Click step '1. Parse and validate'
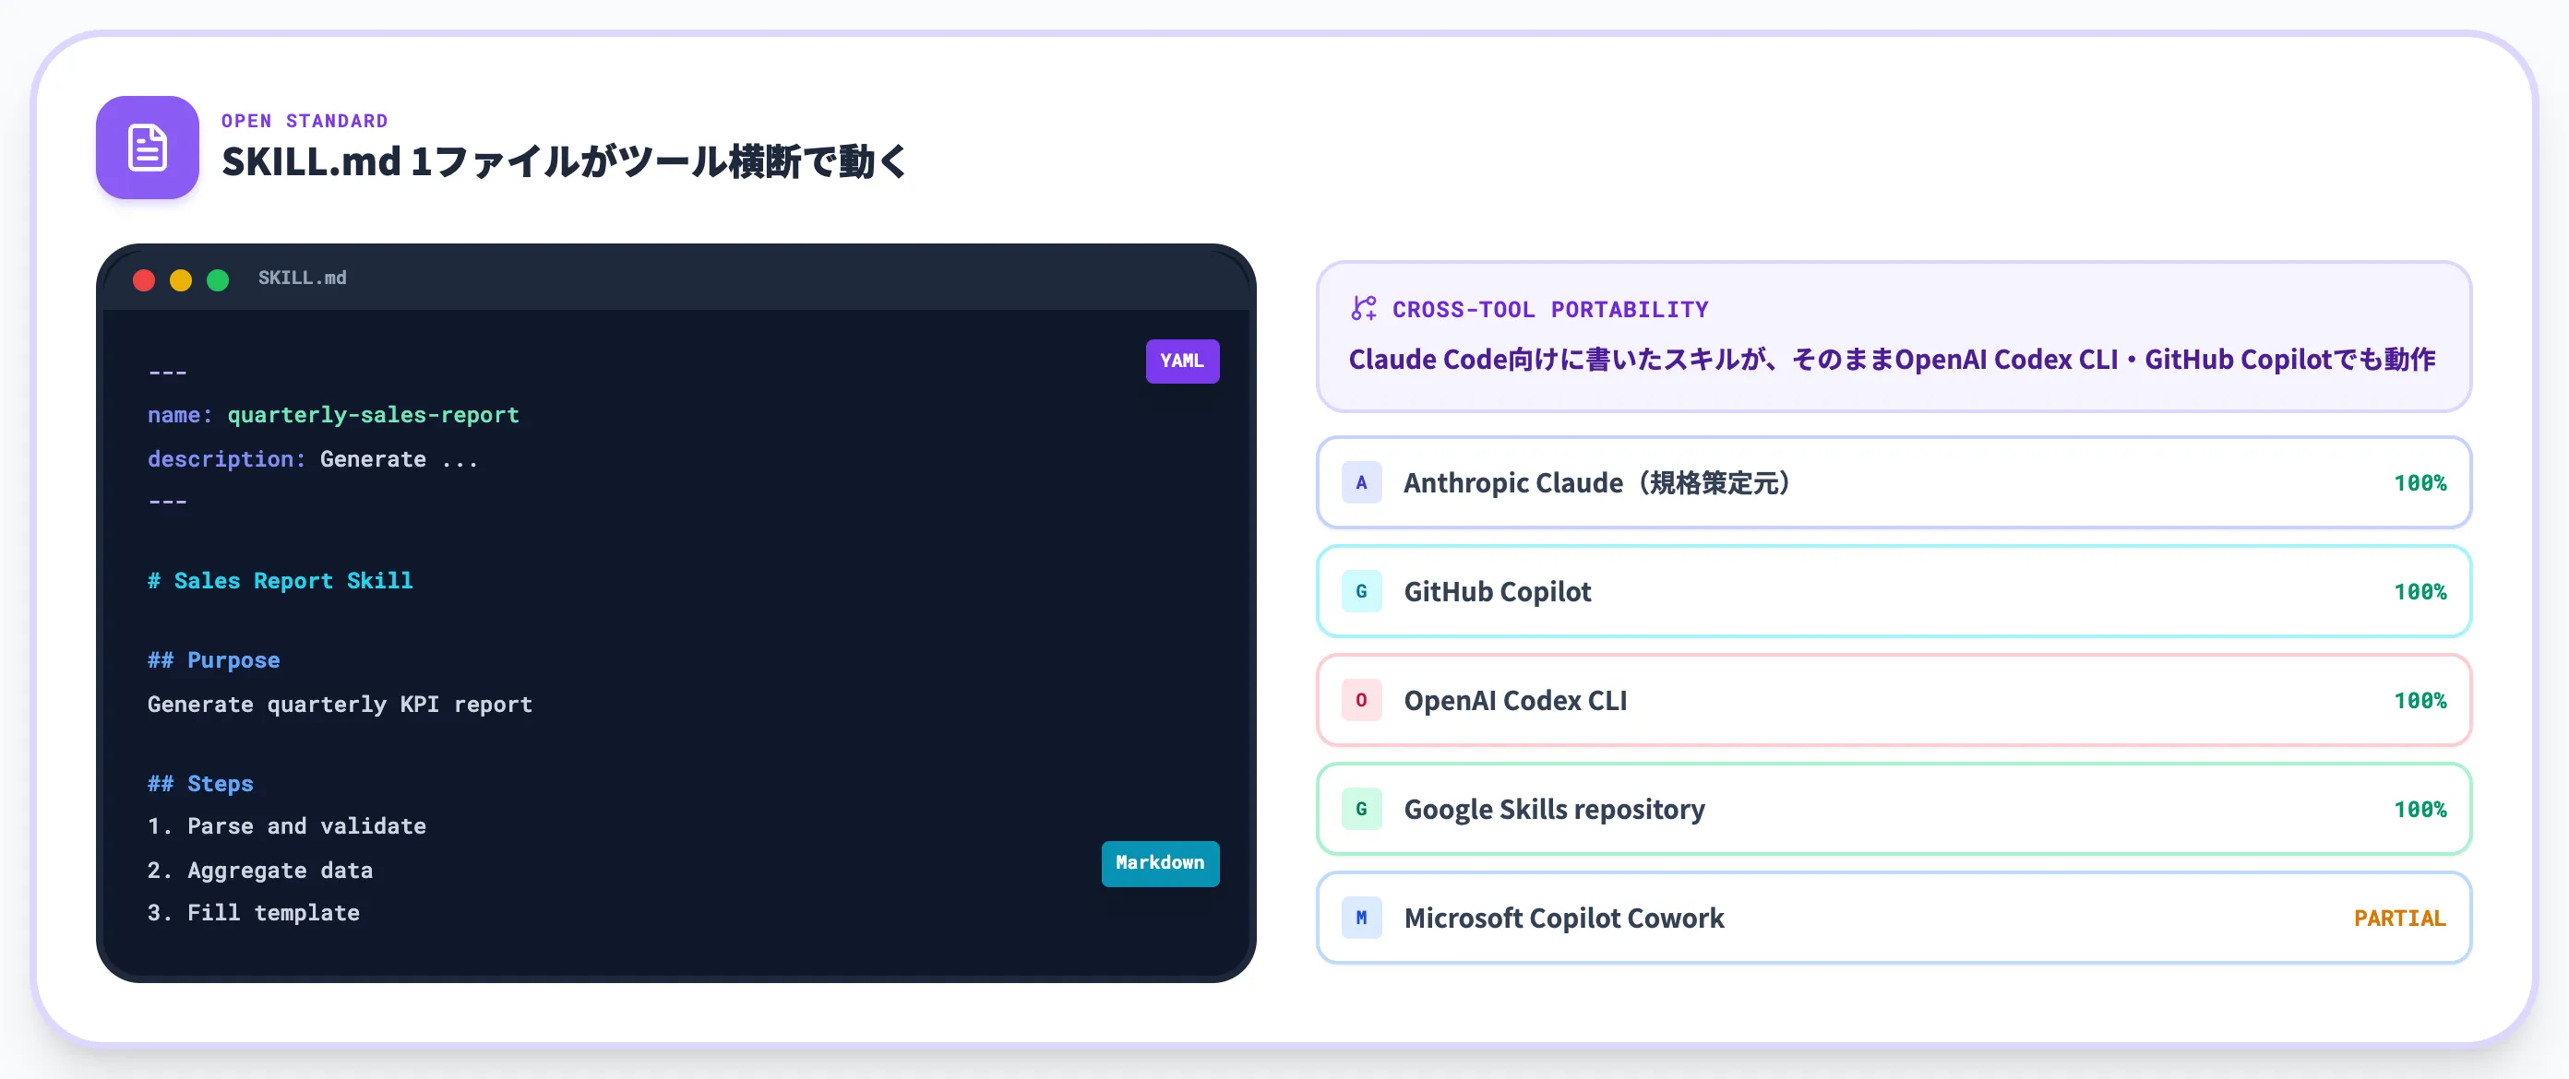The image size is (2569, 1079). click(x=287, y=826)
